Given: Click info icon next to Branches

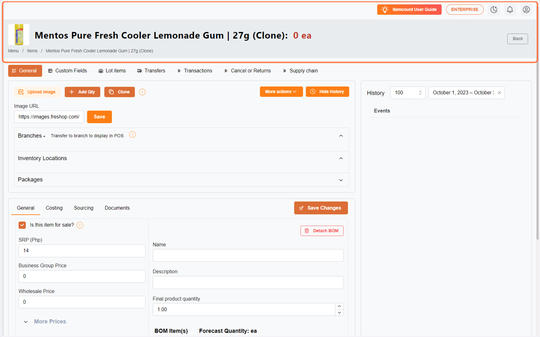Looking at the screenshot, I should [132, 135].
